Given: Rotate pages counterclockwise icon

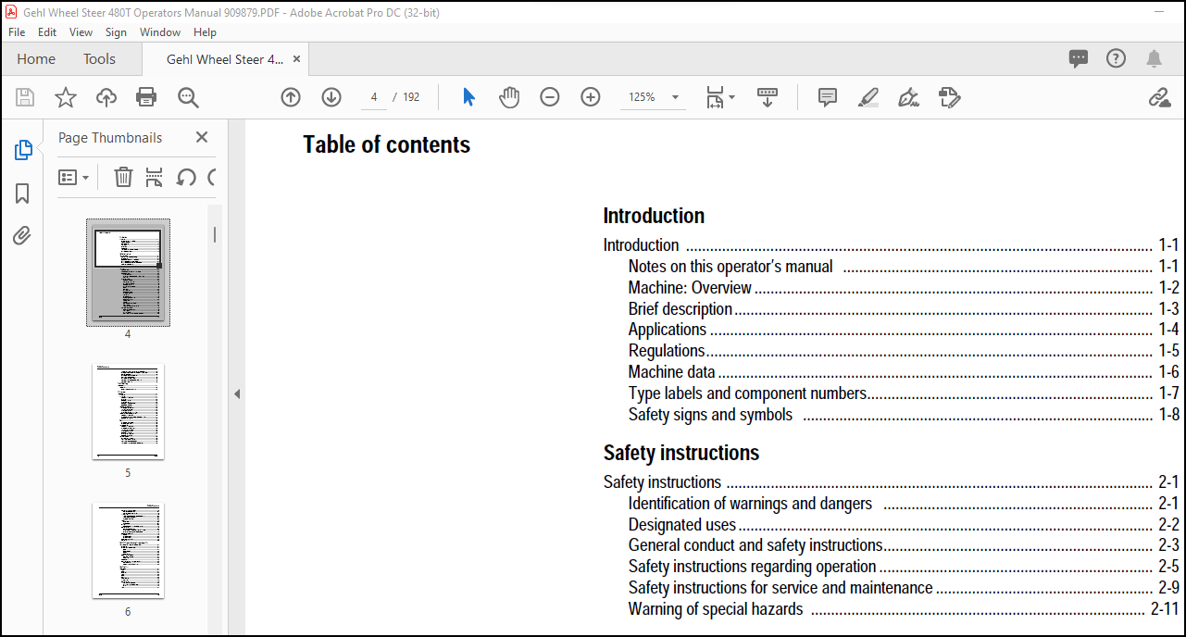Looking at the screenshot, I should [186, 177].
